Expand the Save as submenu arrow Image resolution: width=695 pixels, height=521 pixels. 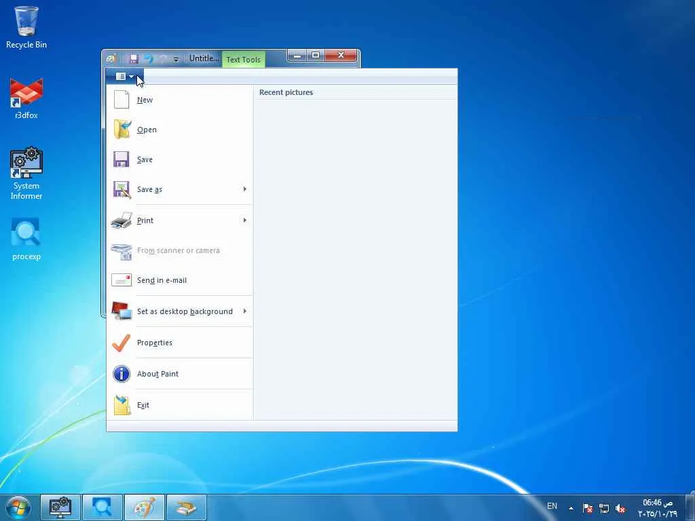click(244, 189)
